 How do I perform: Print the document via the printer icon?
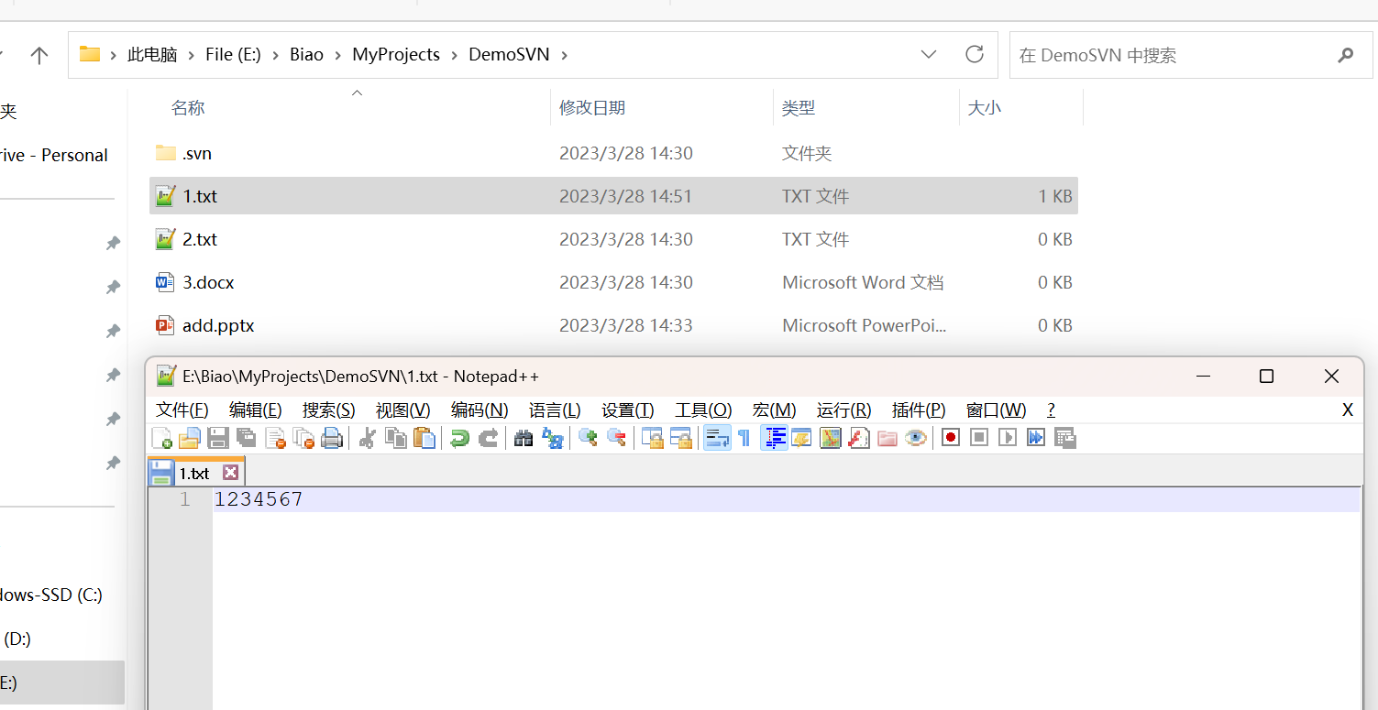332,438
